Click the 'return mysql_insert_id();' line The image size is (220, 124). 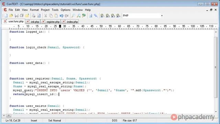pyautogui.click(x=36, y=94)
